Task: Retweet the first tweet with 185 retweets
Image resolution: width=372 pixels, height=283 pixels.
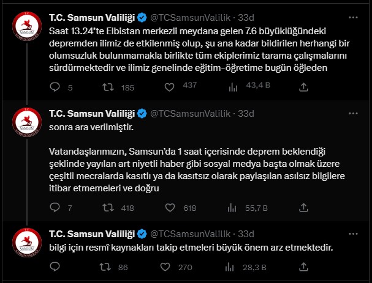Action: (x=108, y=87)
